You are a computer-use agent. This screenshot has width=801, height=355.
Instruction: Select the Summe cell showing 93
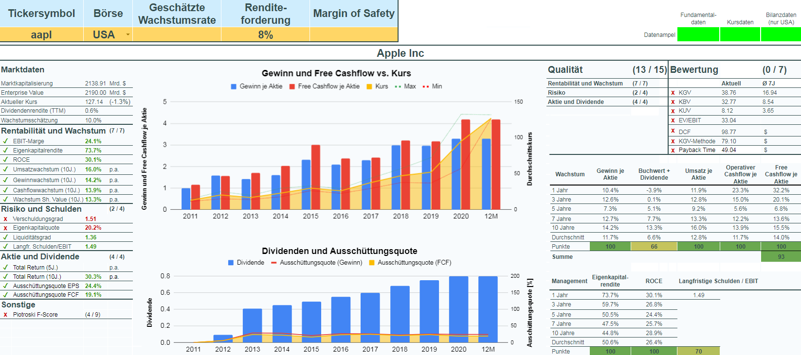coord(781,257)
